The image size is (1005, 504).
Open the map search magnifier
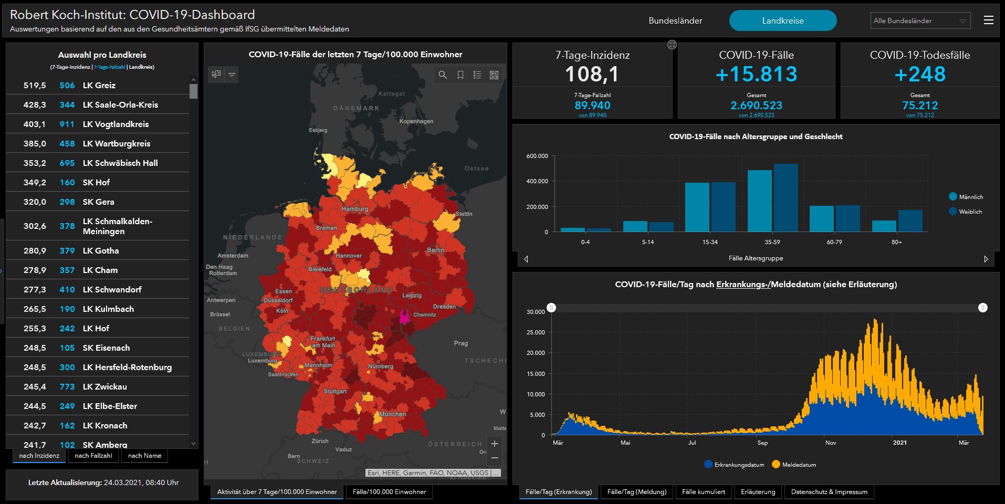(x=443, y=75)
